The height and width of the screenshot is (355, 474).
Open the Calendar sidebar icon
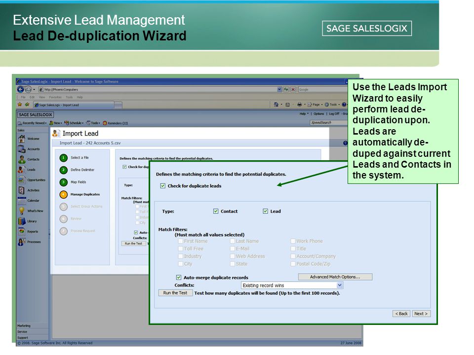(22, 201)
